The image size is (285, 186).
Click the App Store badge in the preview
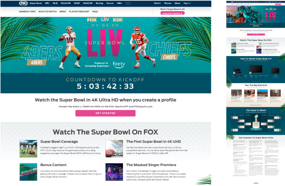(x=233, y=76)
